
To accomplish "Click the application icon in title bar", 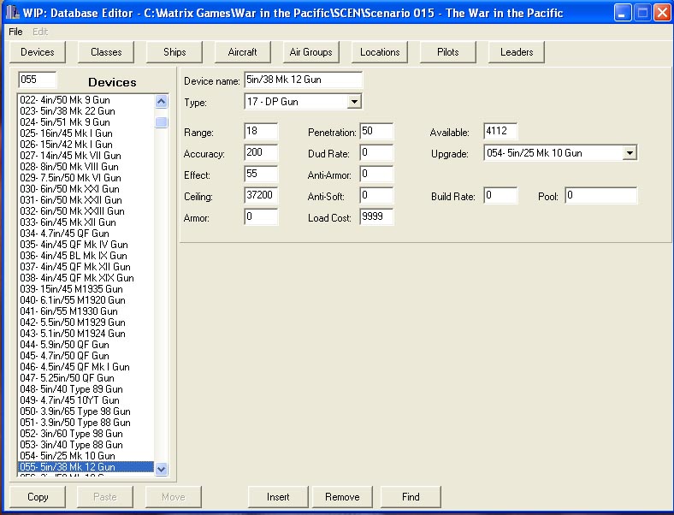I will [12, 13].
